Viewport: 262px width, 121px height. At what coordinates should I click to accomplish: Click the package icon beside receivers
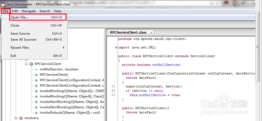point(21,118)
